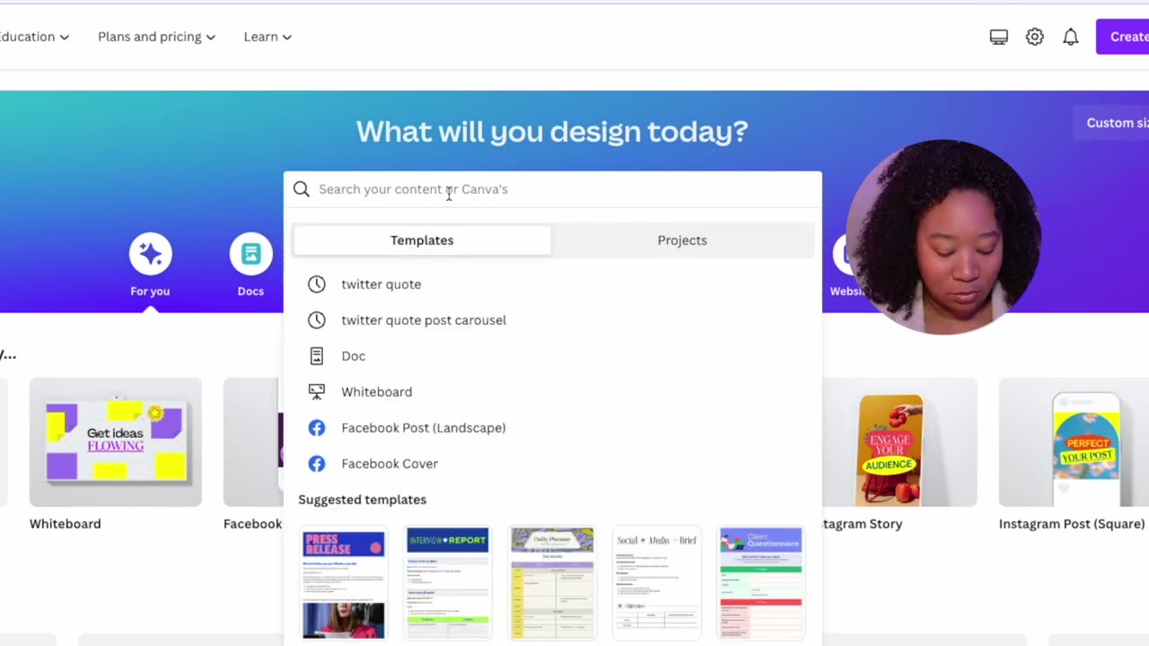
Task: Click the search magnifier icon
Action: (302, 189)
